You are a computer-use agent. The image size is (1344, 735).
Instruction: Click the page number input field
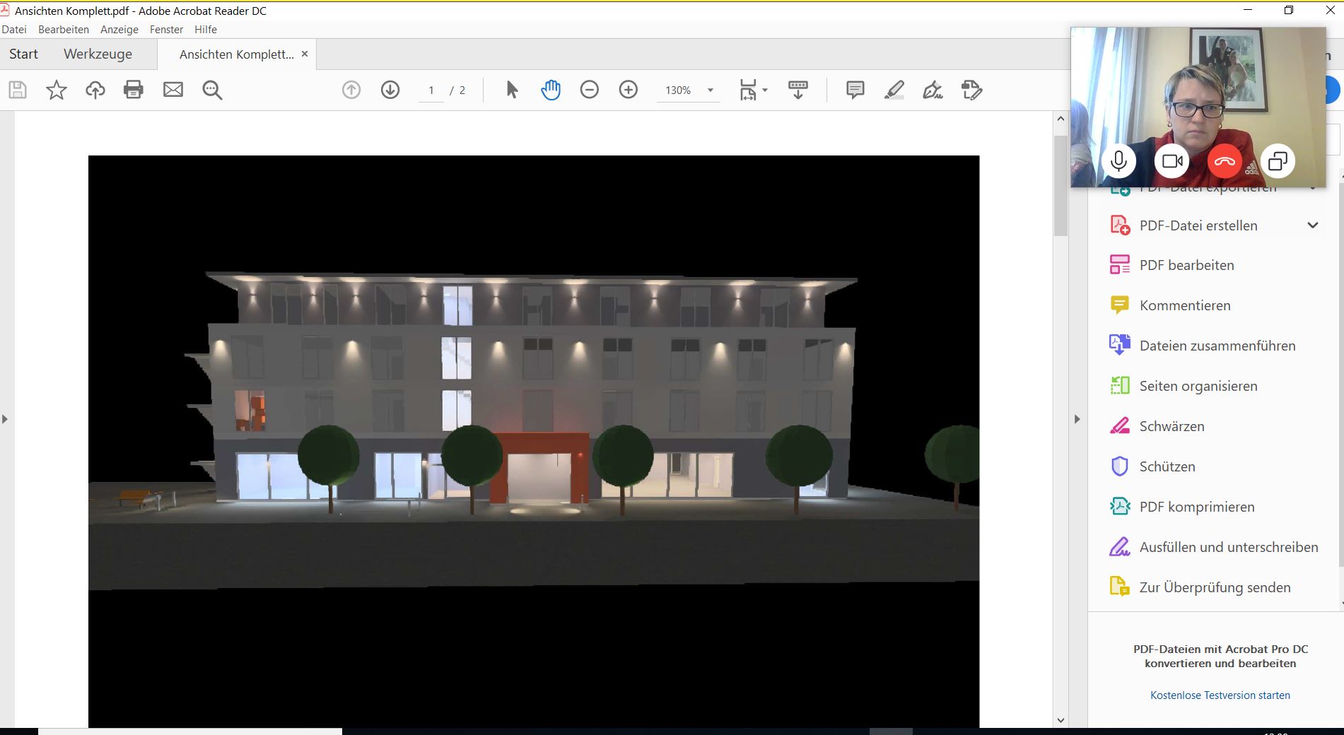pos(431,90)
